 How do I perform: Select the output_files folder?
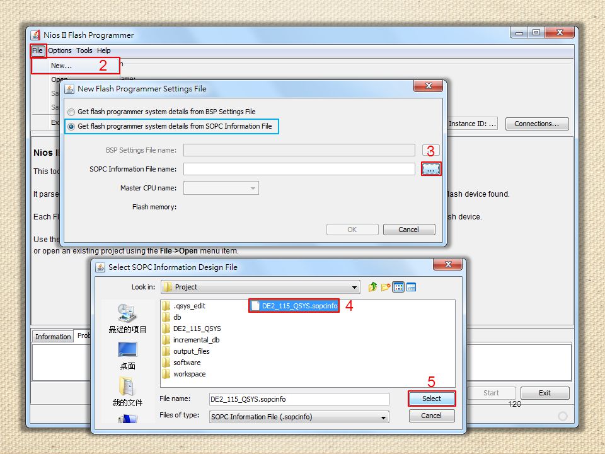186,351
